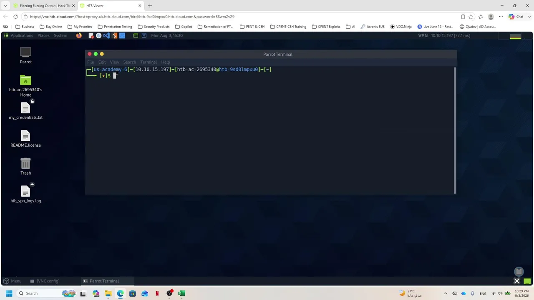Click the microphone tray icon
The width and height of the screenshot is (534, 300).
point(472,293)
